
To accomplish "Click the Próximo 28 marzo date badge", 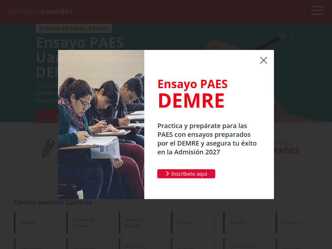I will 74,29.
